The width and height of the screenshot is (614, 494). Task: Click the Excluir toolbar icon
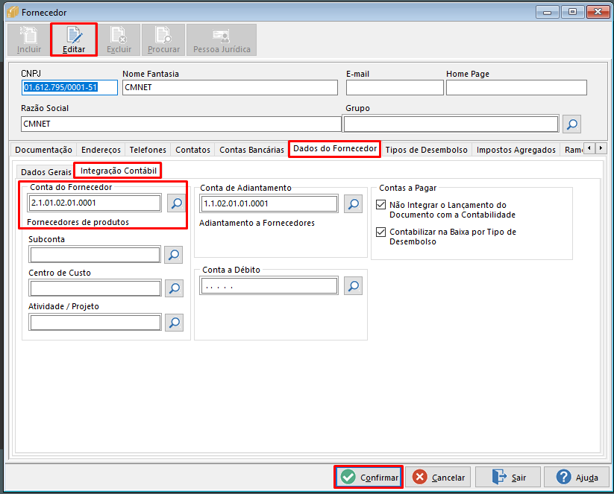click(119, 40)
